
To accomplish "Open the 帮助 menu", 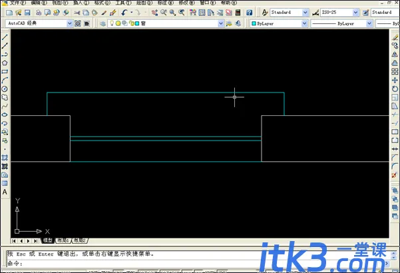I will [x=228, y=3].
